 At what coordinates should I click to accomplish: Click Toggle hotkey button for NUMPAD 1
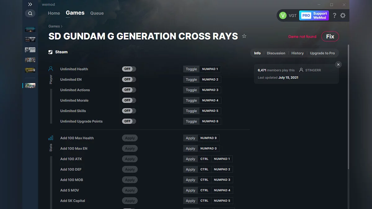tap(191, 69)
